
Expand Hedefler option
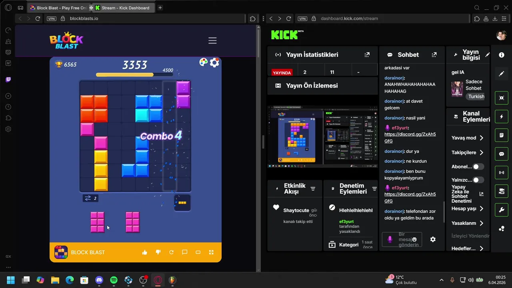pyautogui.click(x=468, y=248)
